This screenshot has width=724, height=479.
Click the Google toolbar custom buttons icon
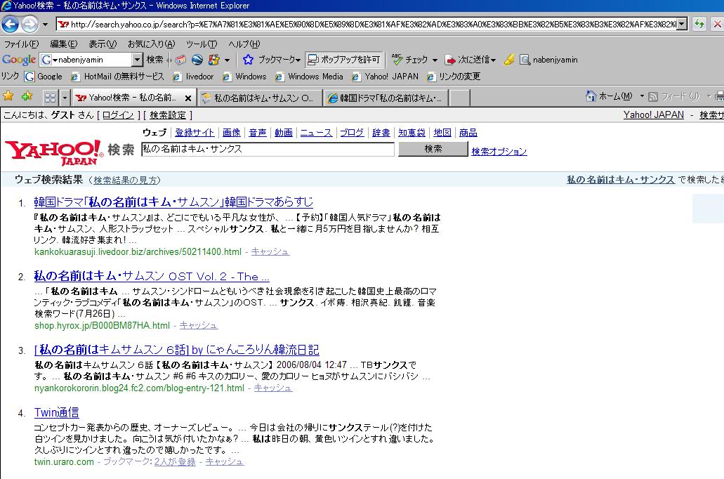(213, 60)
